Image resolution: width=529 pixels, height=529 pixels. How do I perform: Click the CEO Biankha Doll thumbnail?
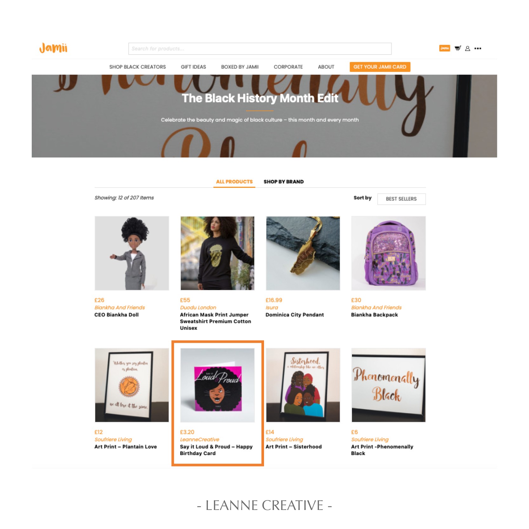pos(132,253)
